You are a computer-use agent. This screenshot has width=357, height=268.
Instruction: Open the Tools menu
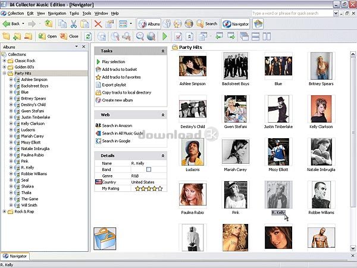pyautogui.click(x=87, y=14)
